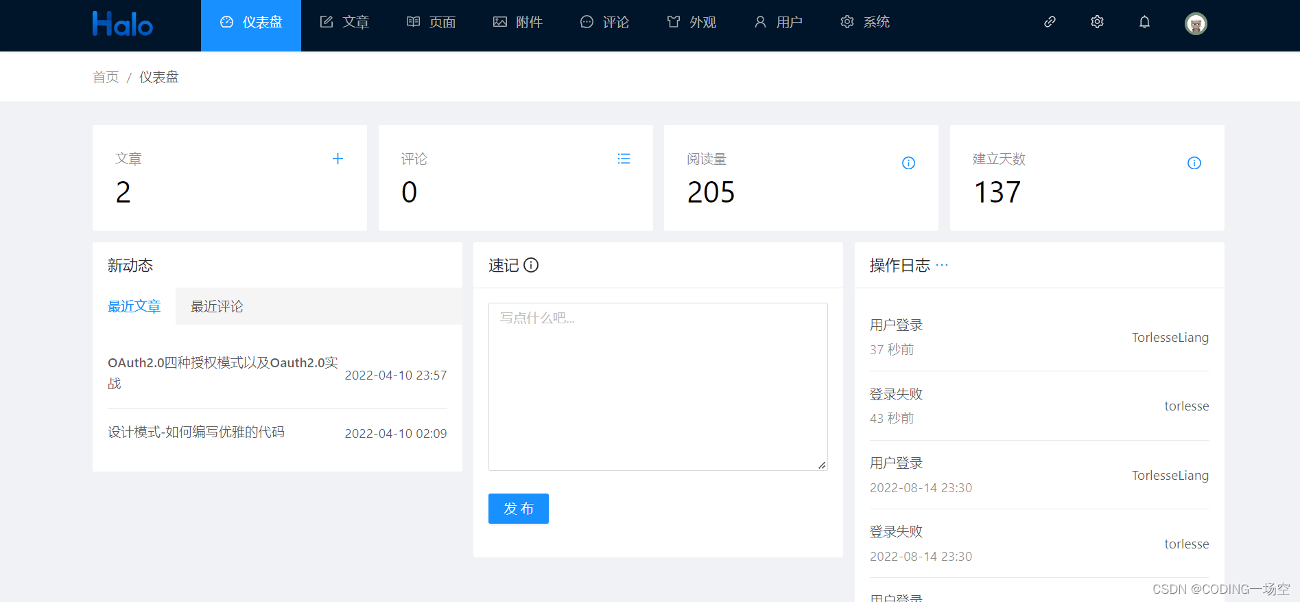This screenshot has width=1300, height=602.
Task: Click info icon on 建立天数 card
Action: [x=1194, y=163]
